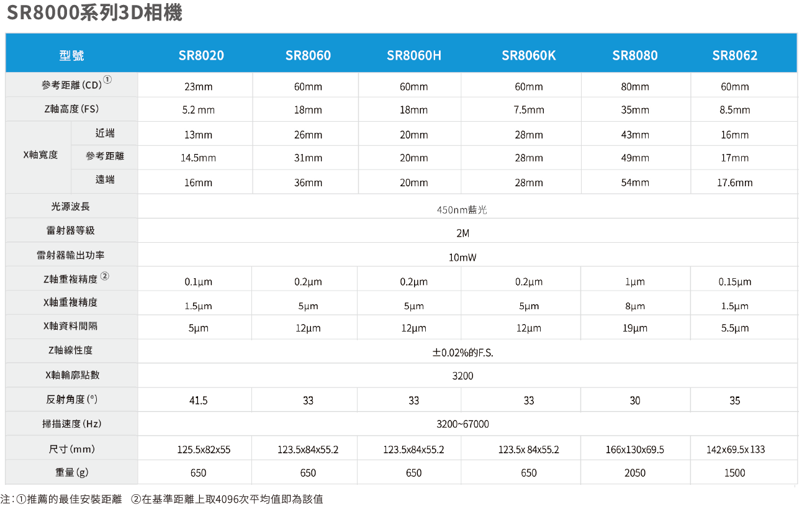Click the 30 reflection angle value
The height and width of the screenshot is (506, 802).
(x=635, y=401)
